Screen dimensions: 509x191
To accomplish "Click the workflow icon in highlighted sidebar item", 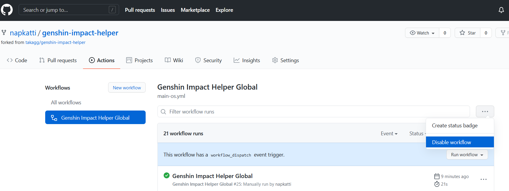I will (x=54, y=118).
